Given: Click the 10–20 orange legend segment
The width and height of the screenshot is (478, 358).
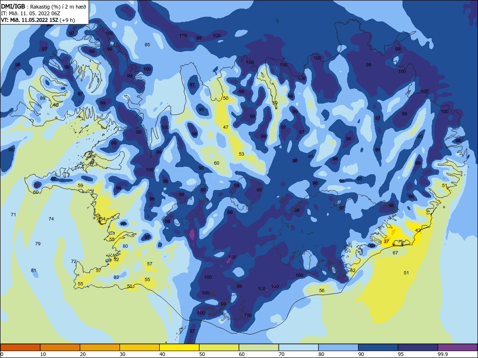Looking at the screenshot, I should tap(60, 347).
